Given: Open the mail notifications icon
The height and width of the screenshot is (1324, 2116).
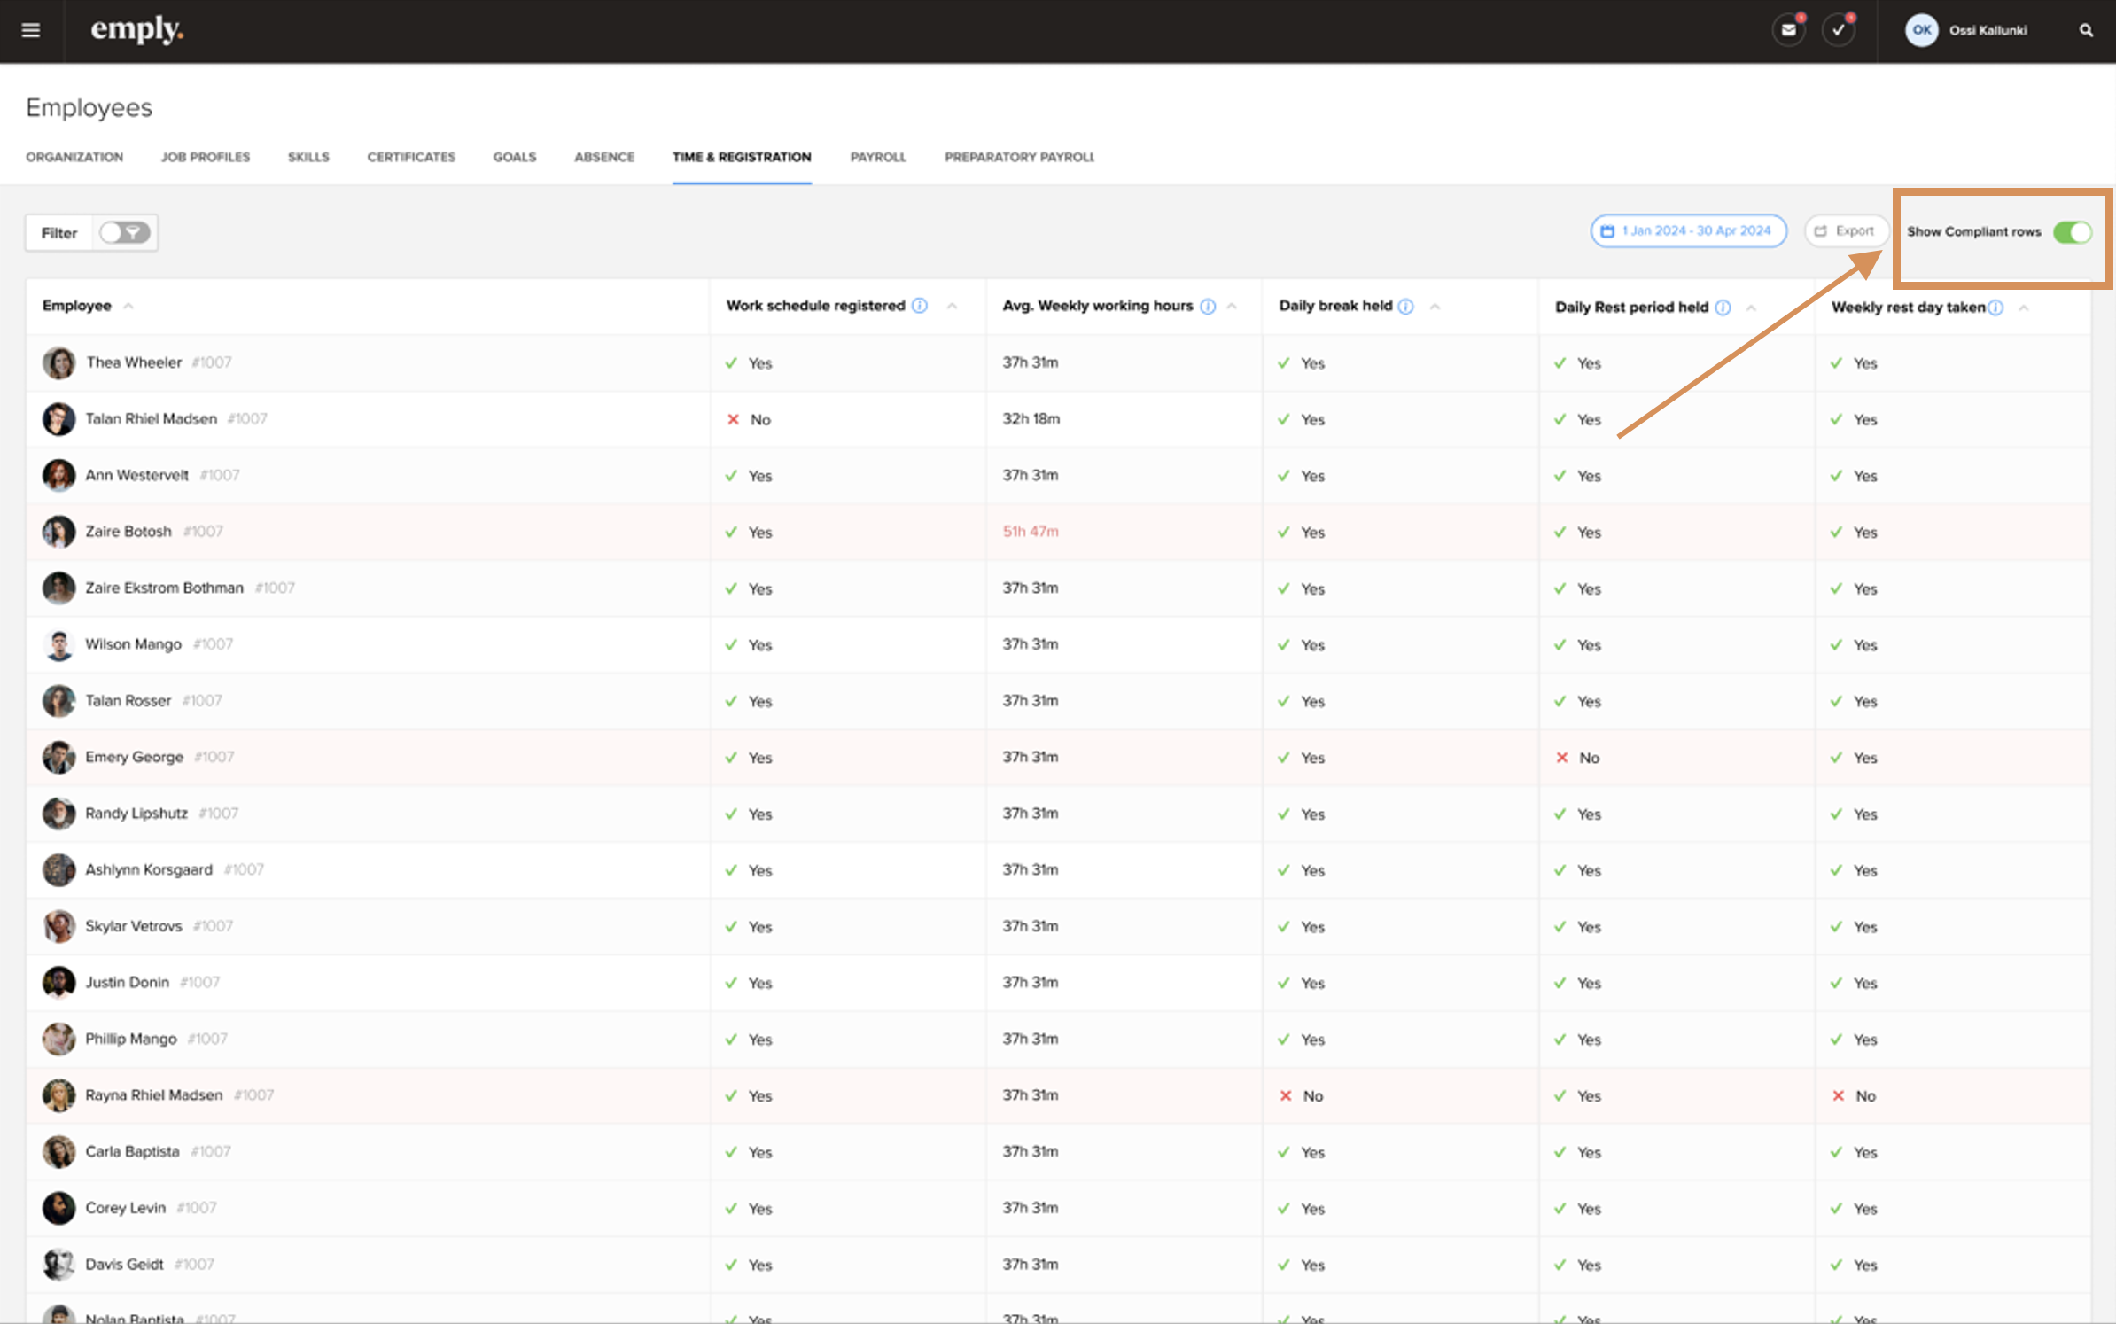Looking at the screenshot, I should (1788, 30).
